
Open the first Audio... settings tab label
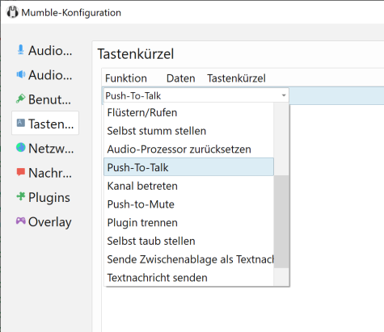[50, 51]
